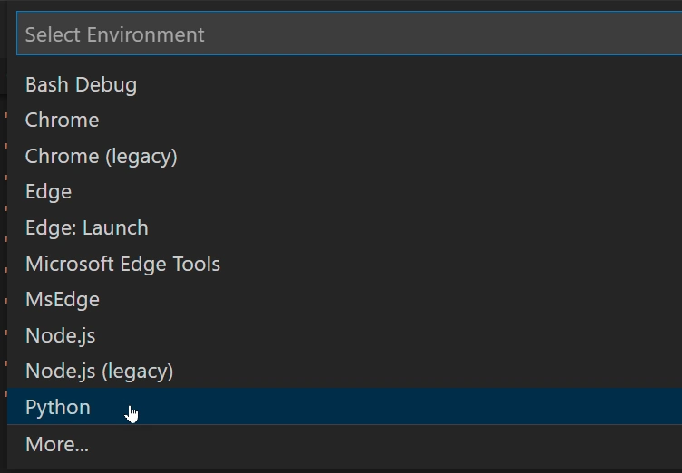Select Microsoft Edge Tools environment

pyautogui.click(x=123, y=264)
